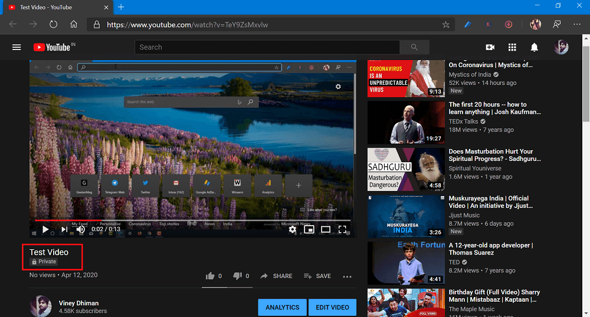
Task: Open the create video camera icon
Action: [x=490, y=47]
